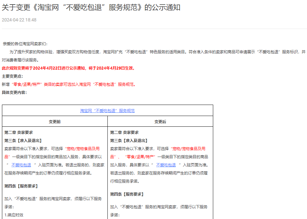
Task: Click the announcement title at the top
Action: (91, 7)
